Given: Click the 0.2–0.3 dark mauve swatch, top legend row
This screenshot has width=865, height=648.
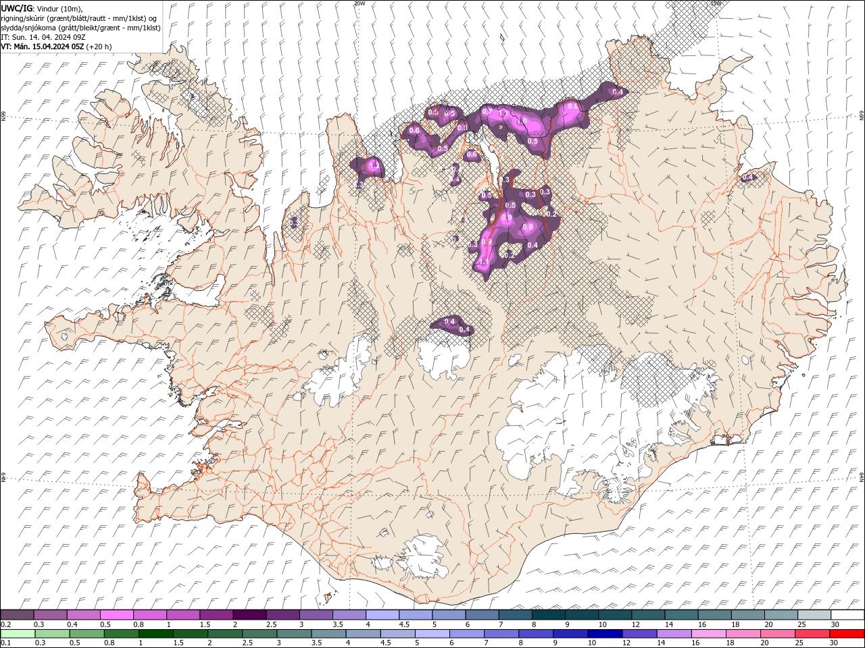Looking at the screenshot, I should [17, 615].
